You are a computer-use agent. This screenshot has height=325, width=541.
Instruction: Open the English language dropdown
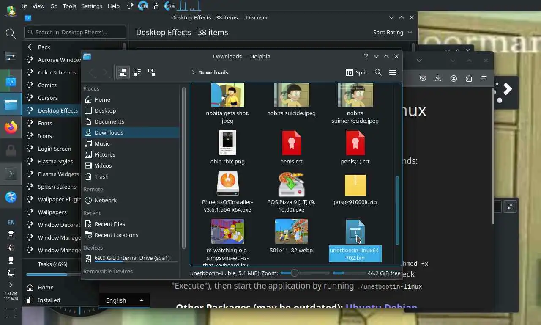(125, 300)
